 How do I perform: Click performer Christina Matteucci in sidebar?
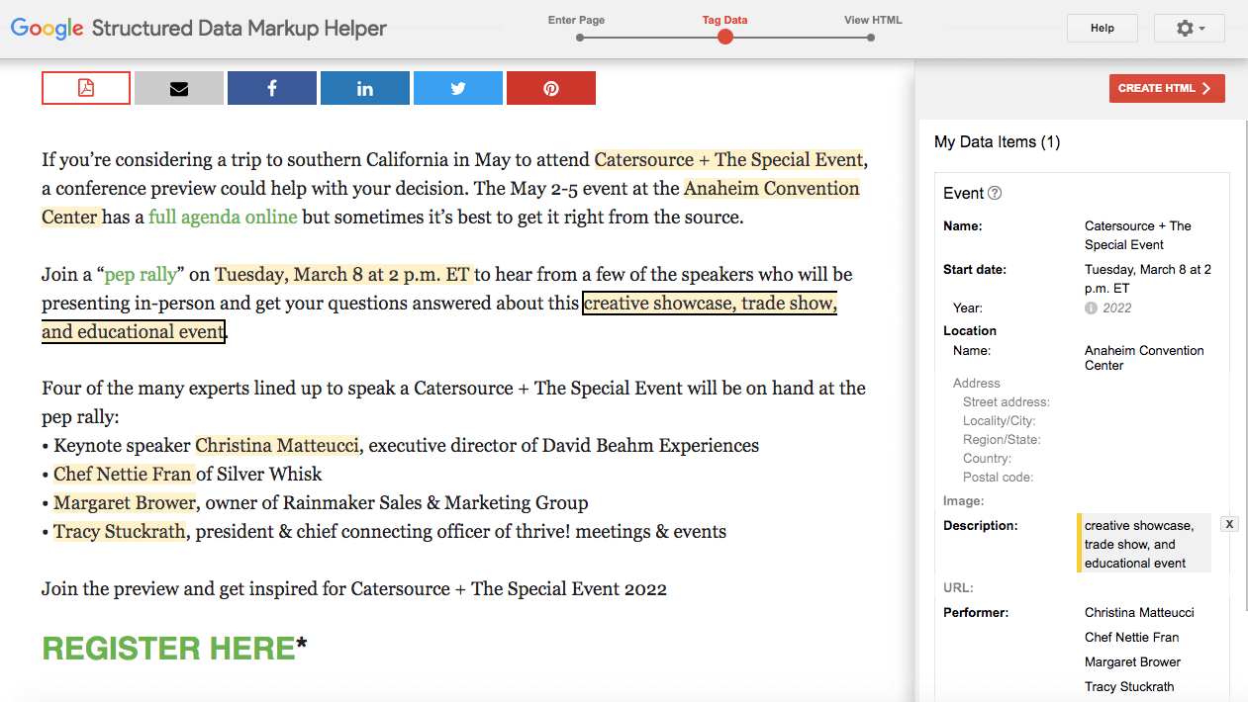[x=1139, y=613]
